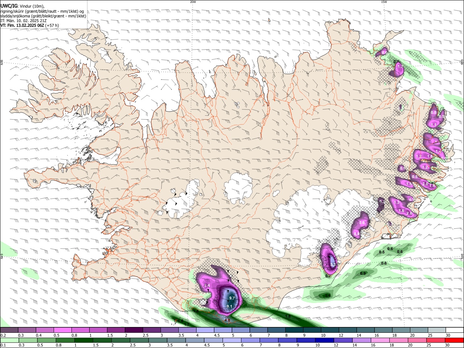Pick the dark purple 2 swatch in upper scale
Screen dimensions: 464x348
coord(134,330)
